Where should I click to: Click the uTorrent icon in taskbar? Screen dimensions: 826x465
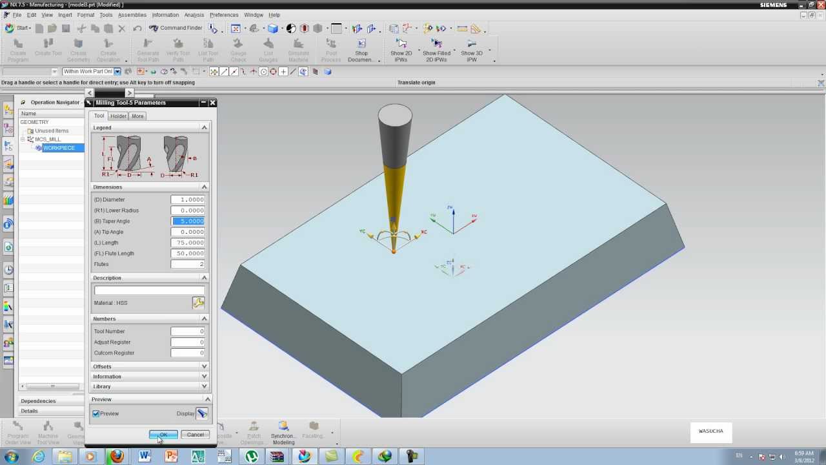click(x=252, y=457)
